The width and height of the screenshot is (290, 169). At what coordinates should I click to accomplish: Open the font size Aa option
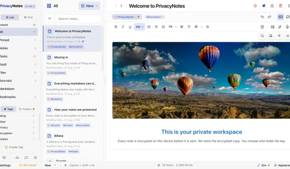click(170, 26)
